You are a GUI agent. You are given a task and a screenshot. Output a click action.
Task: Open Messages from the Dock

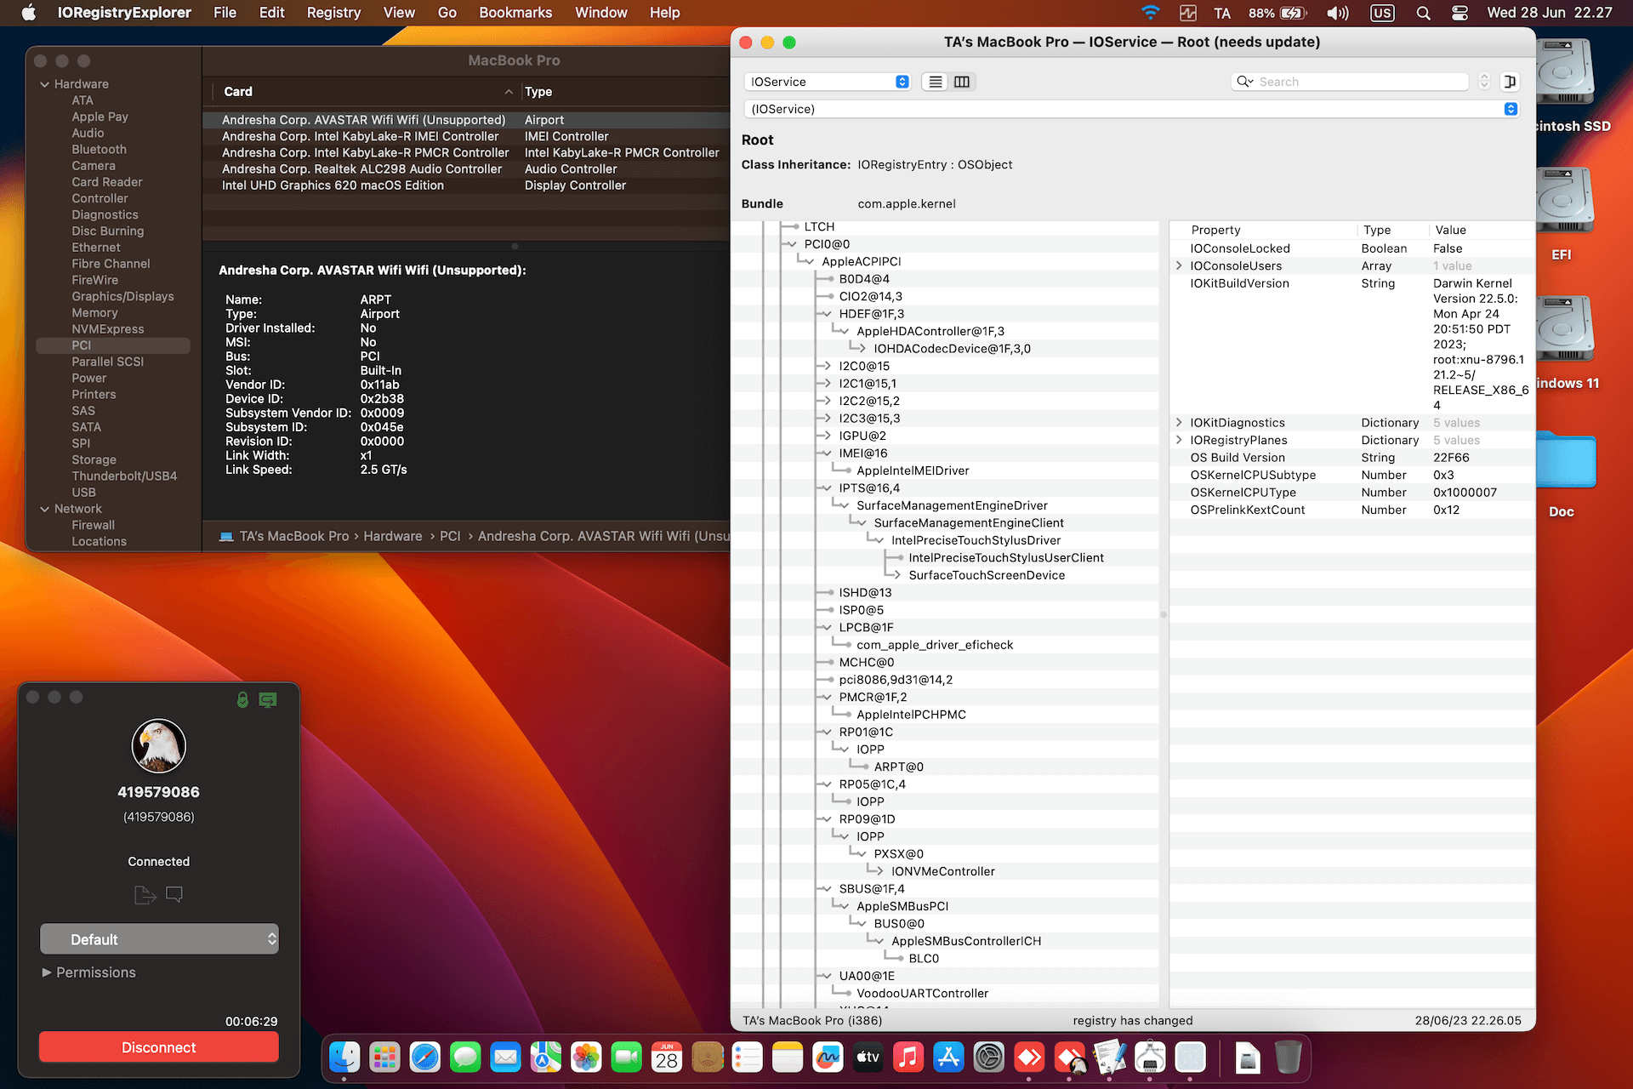point(465,1058)
